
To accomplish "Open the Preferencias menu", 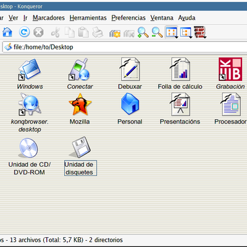I will [x=128, y=18].
